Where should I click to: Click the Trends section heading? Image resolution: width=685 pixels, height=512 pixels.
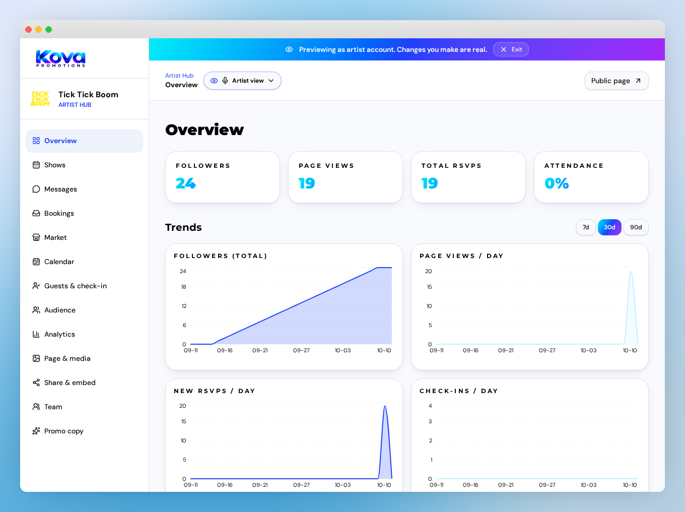click(183, 227)
